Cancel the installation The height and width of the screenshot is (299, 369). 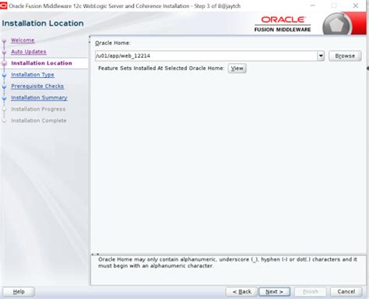346,292
